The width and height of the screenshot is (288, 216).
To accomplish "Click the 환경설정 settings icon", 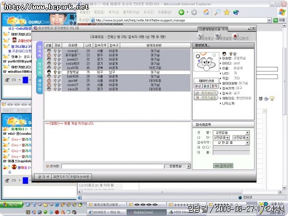I will pos(217,36).
